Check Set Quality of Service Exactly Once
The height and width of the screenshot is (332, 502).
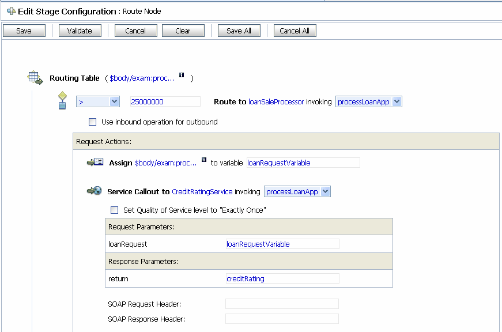(114, 210)
